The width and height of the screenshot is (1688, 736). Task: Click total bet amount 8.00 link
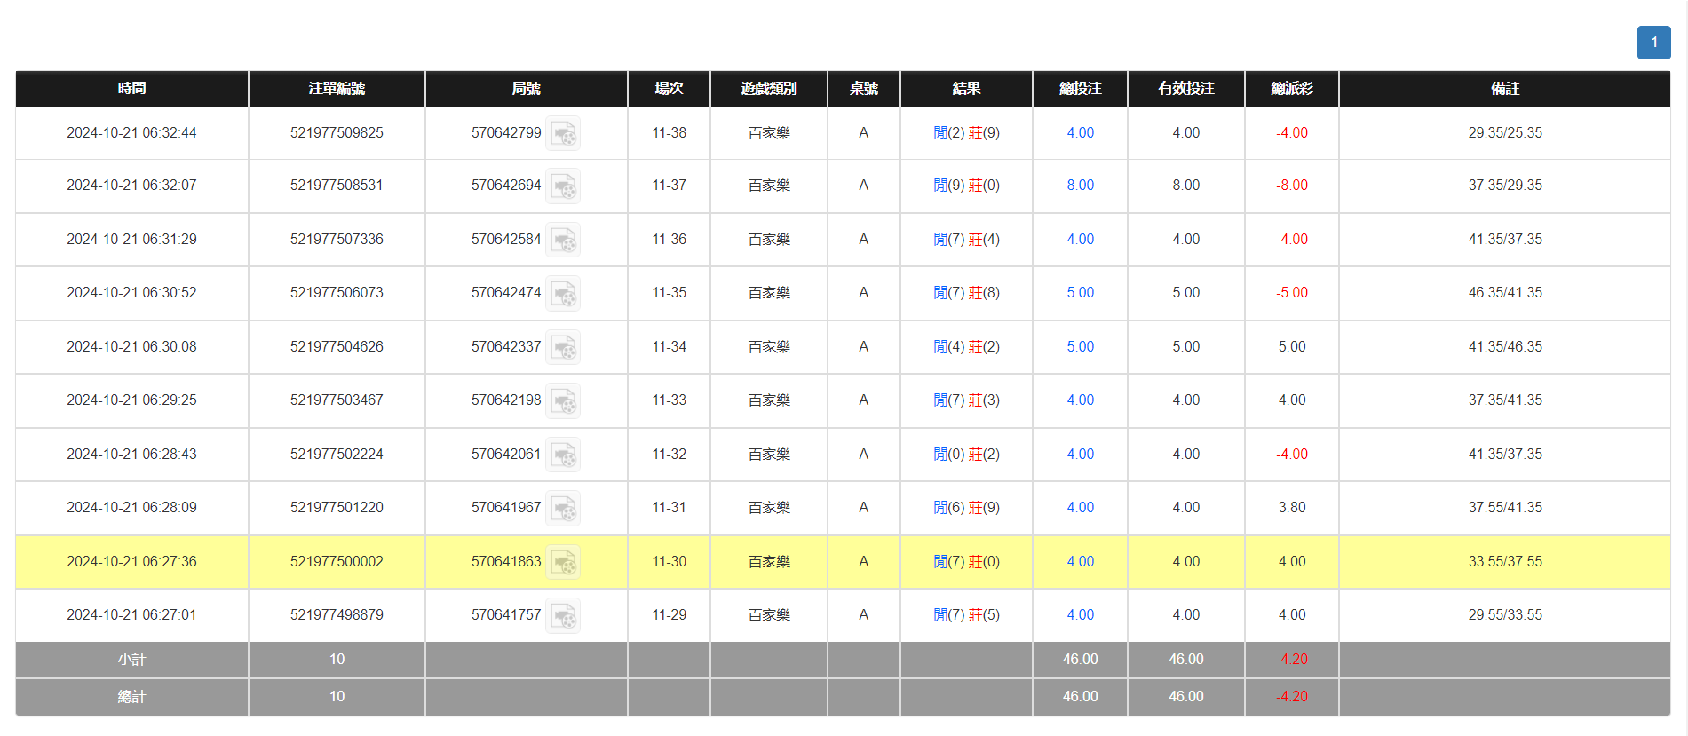(x=1080, y=186)
